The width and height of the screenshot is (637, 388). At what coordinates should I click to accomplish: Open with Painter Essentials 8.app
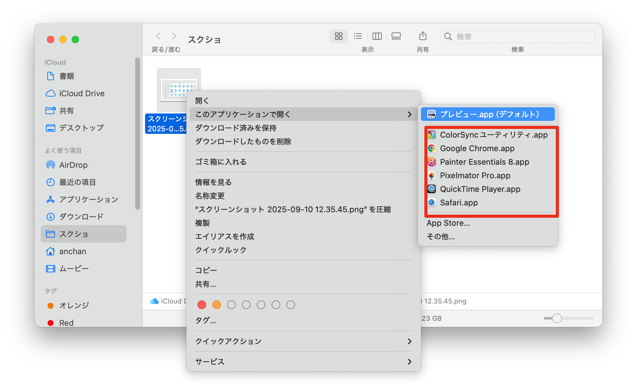click(488, 162)
